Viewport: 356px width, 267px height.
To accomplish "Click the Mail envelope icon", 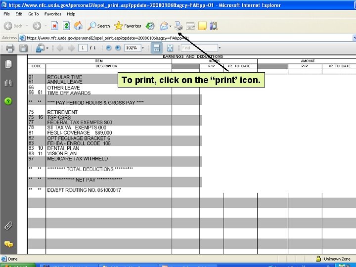I will pyautogui.click(x=164, y=26).
